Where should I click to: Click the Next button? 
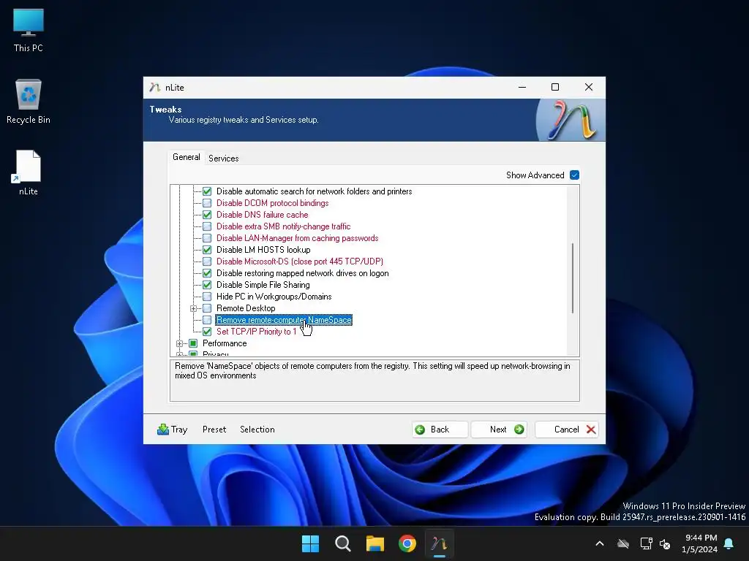[x=499, y=430]
